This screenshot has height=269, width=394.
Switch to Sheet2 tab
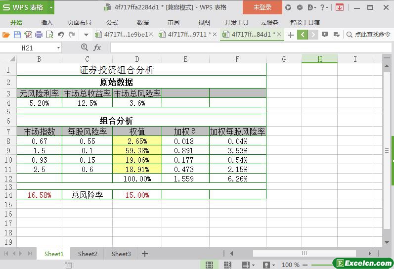pos(88,254)
